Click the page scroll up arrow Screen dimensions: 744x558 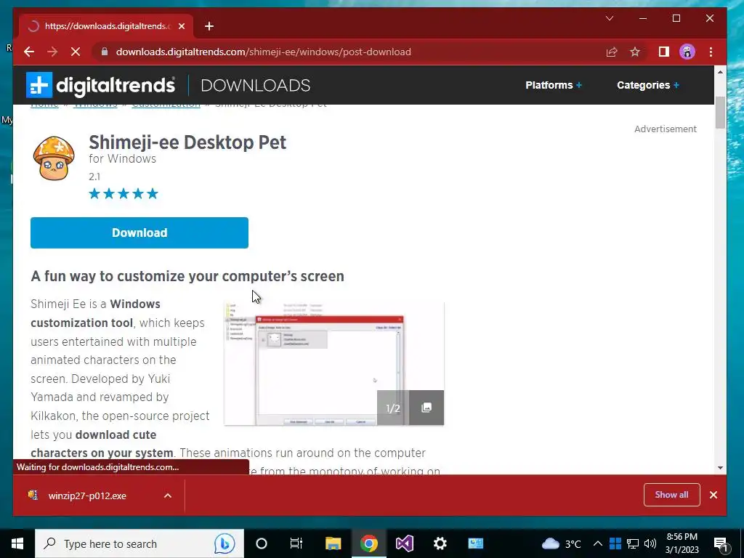720,72
